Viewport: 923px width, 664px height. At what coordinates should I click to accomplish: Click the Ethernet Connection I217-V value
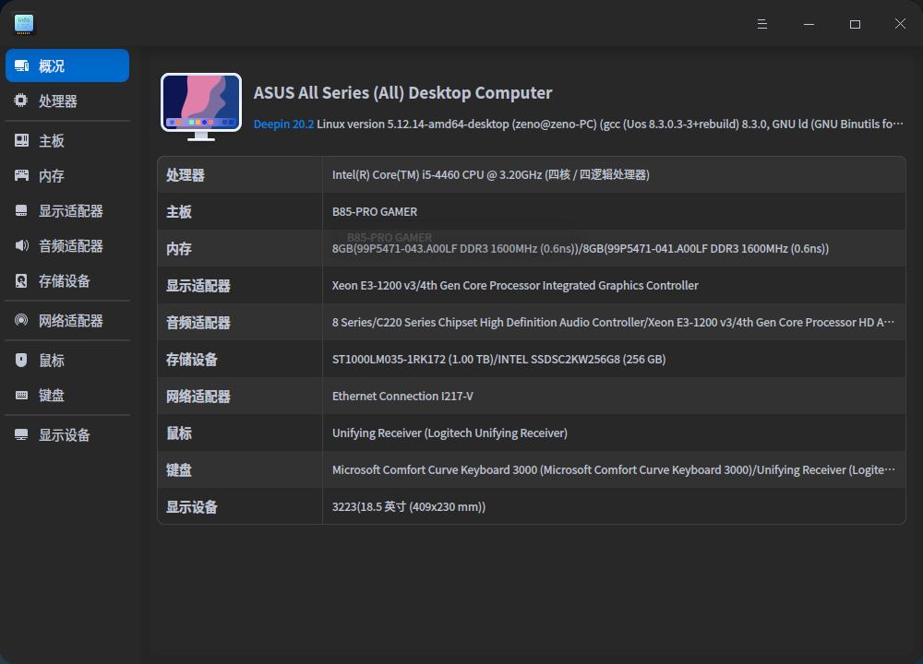tap(402, 397)
